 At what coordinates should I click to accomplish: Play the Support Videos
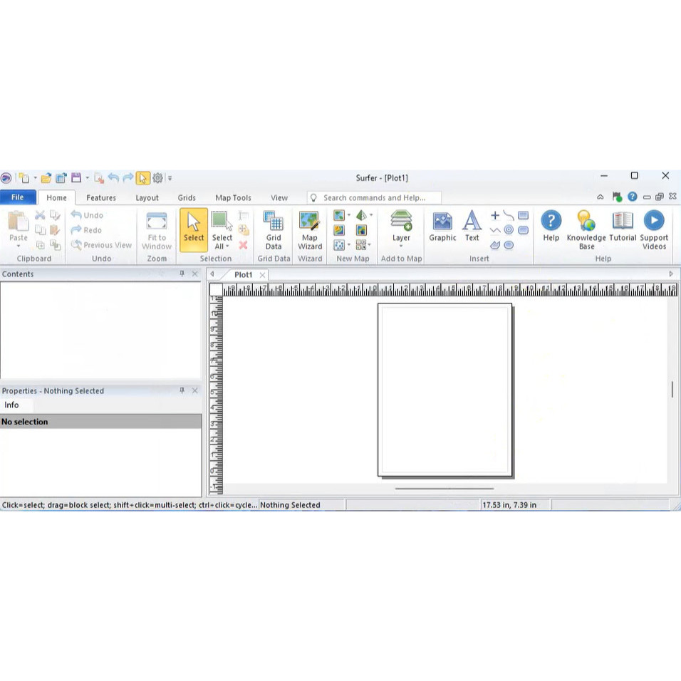654,230
